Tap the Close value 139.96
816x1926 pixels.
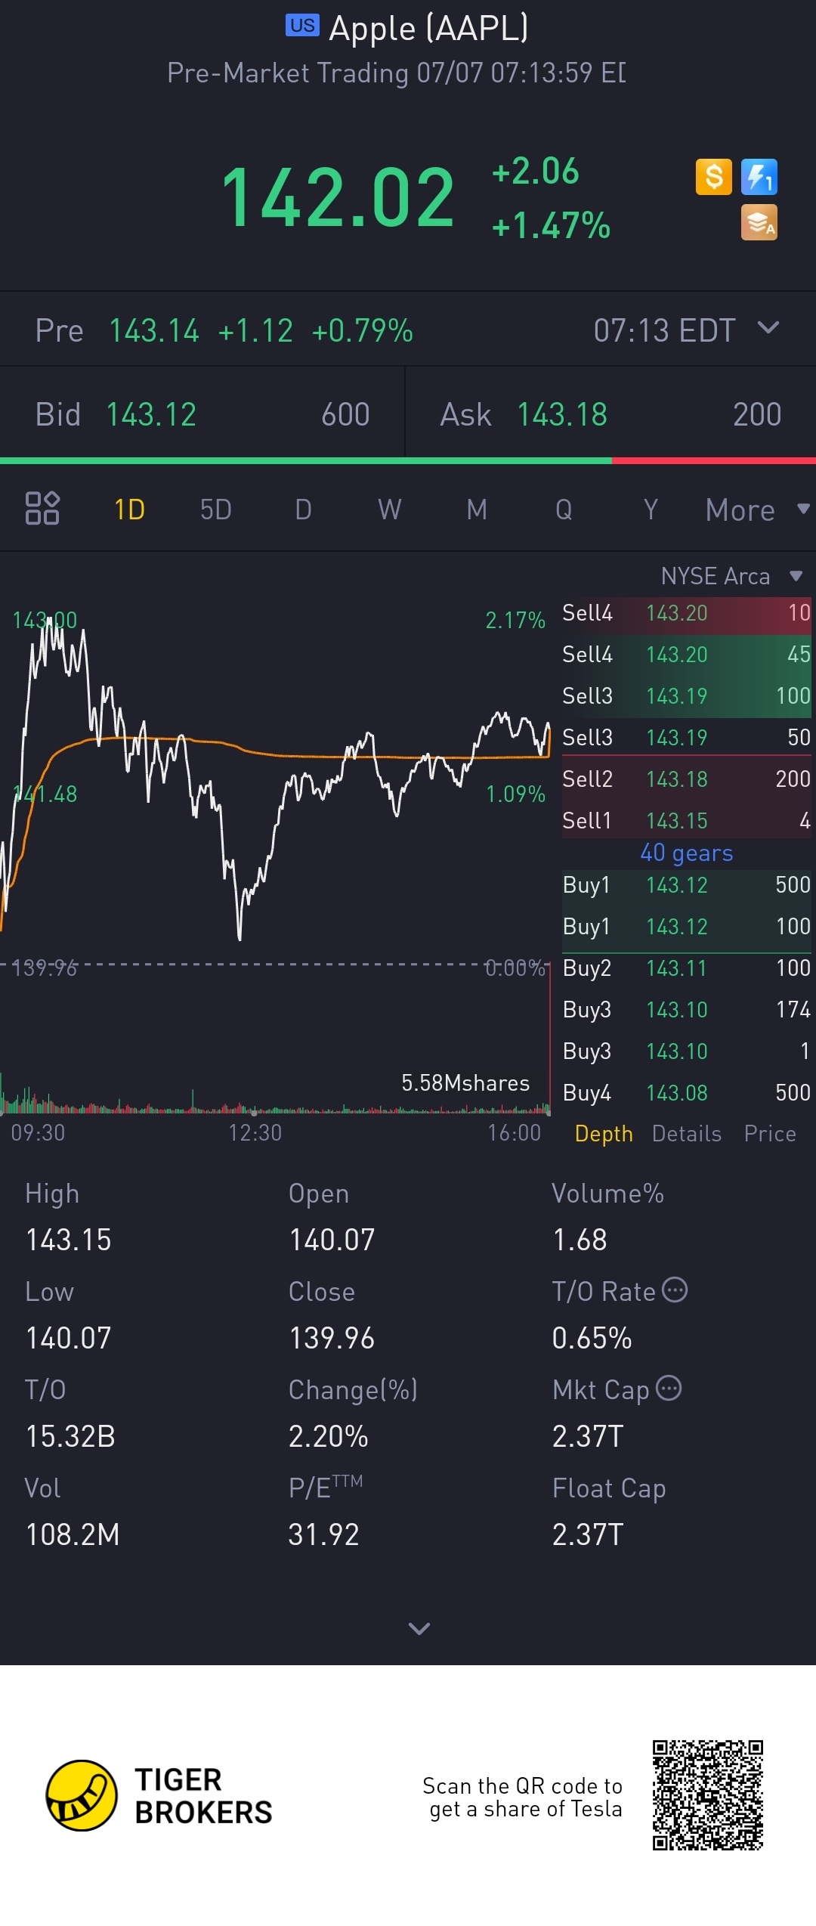(332, 1338)
